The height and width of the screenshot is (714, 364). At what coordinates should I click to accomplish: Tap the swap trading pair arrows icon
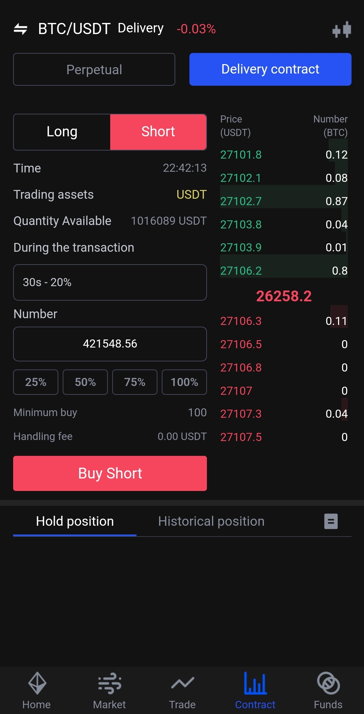[x=21, y=29]
